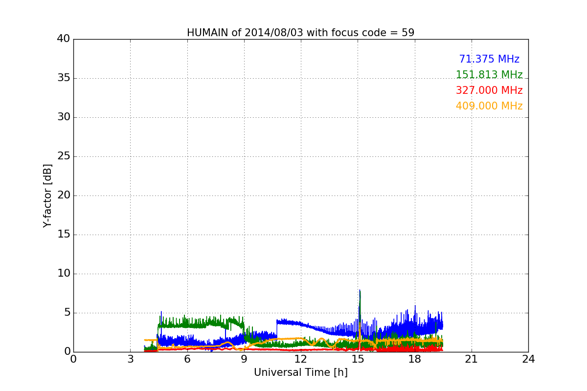
Task: Click the x-axis tick label 21
Action: click(472, 359)
